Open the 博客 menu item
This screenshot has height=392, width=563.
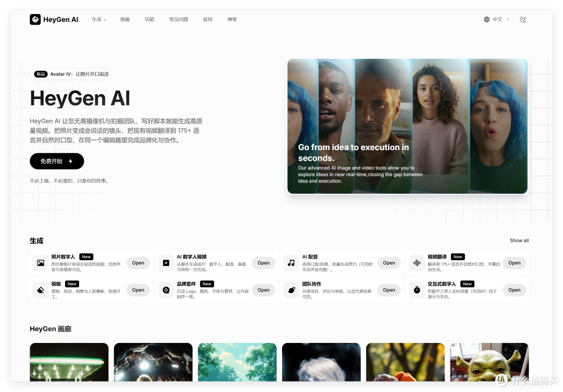pyautogui.click(x=232, y=19)
